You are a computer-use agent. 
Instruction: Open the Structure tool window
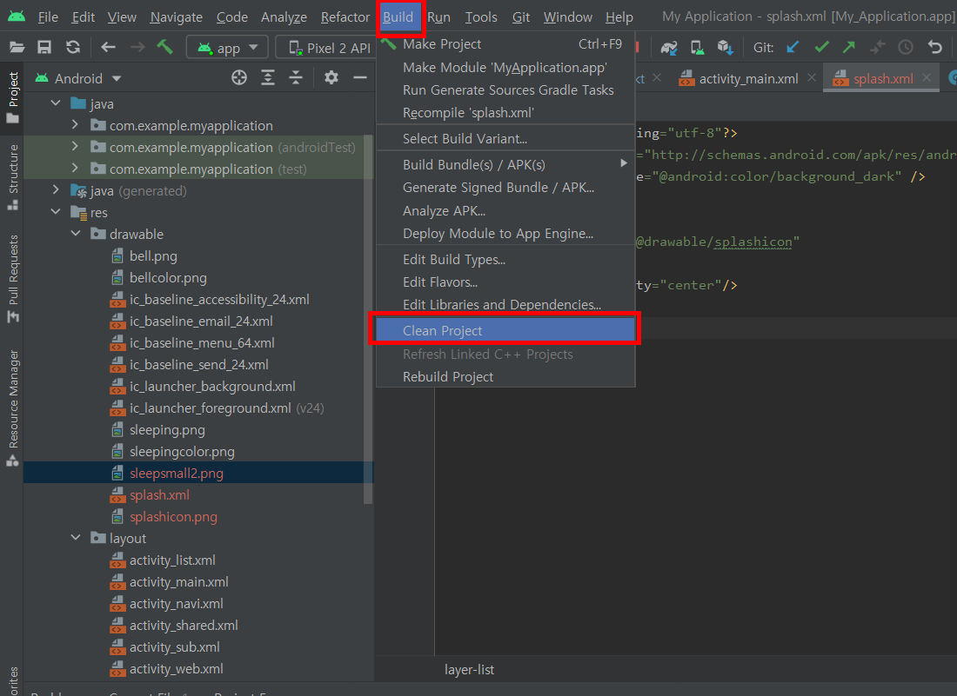[x=13, y=176]
